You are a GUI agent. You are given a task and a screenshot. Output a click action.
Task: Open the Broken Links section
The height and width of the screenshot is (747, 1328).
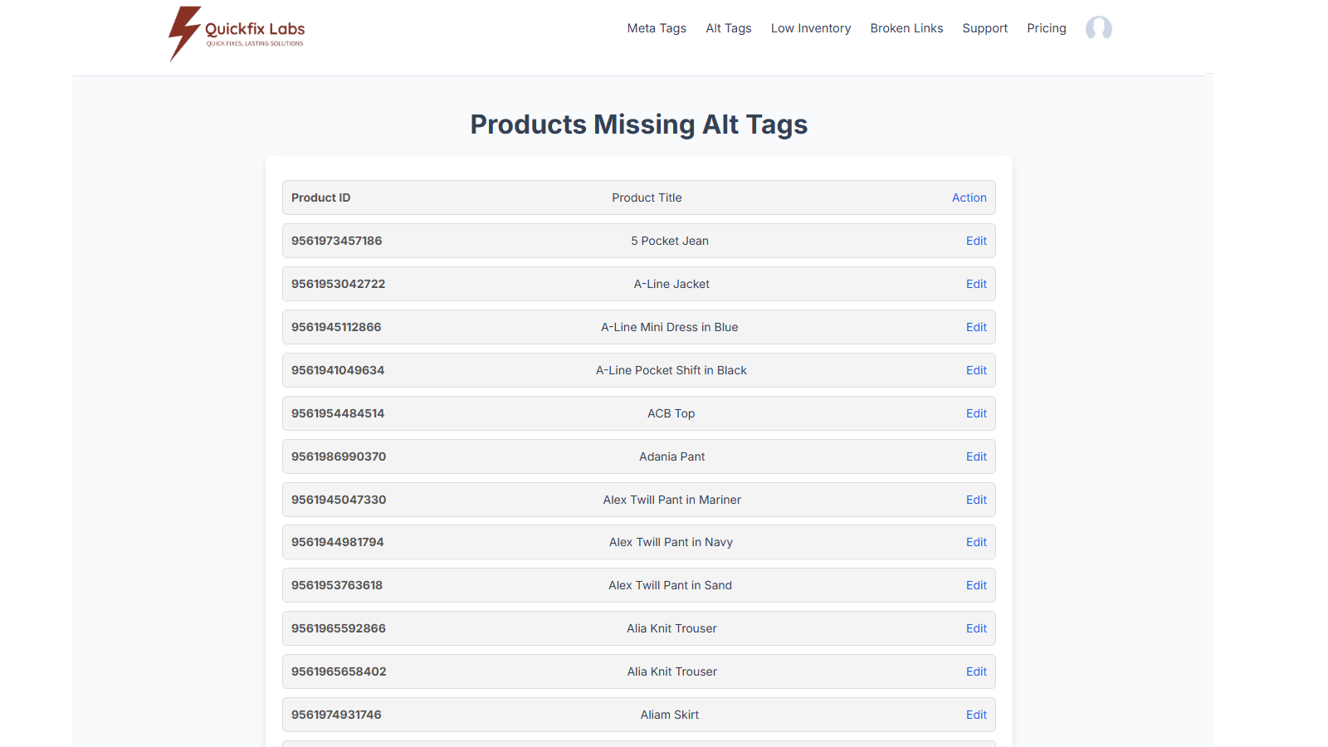[x=906, y=27]
